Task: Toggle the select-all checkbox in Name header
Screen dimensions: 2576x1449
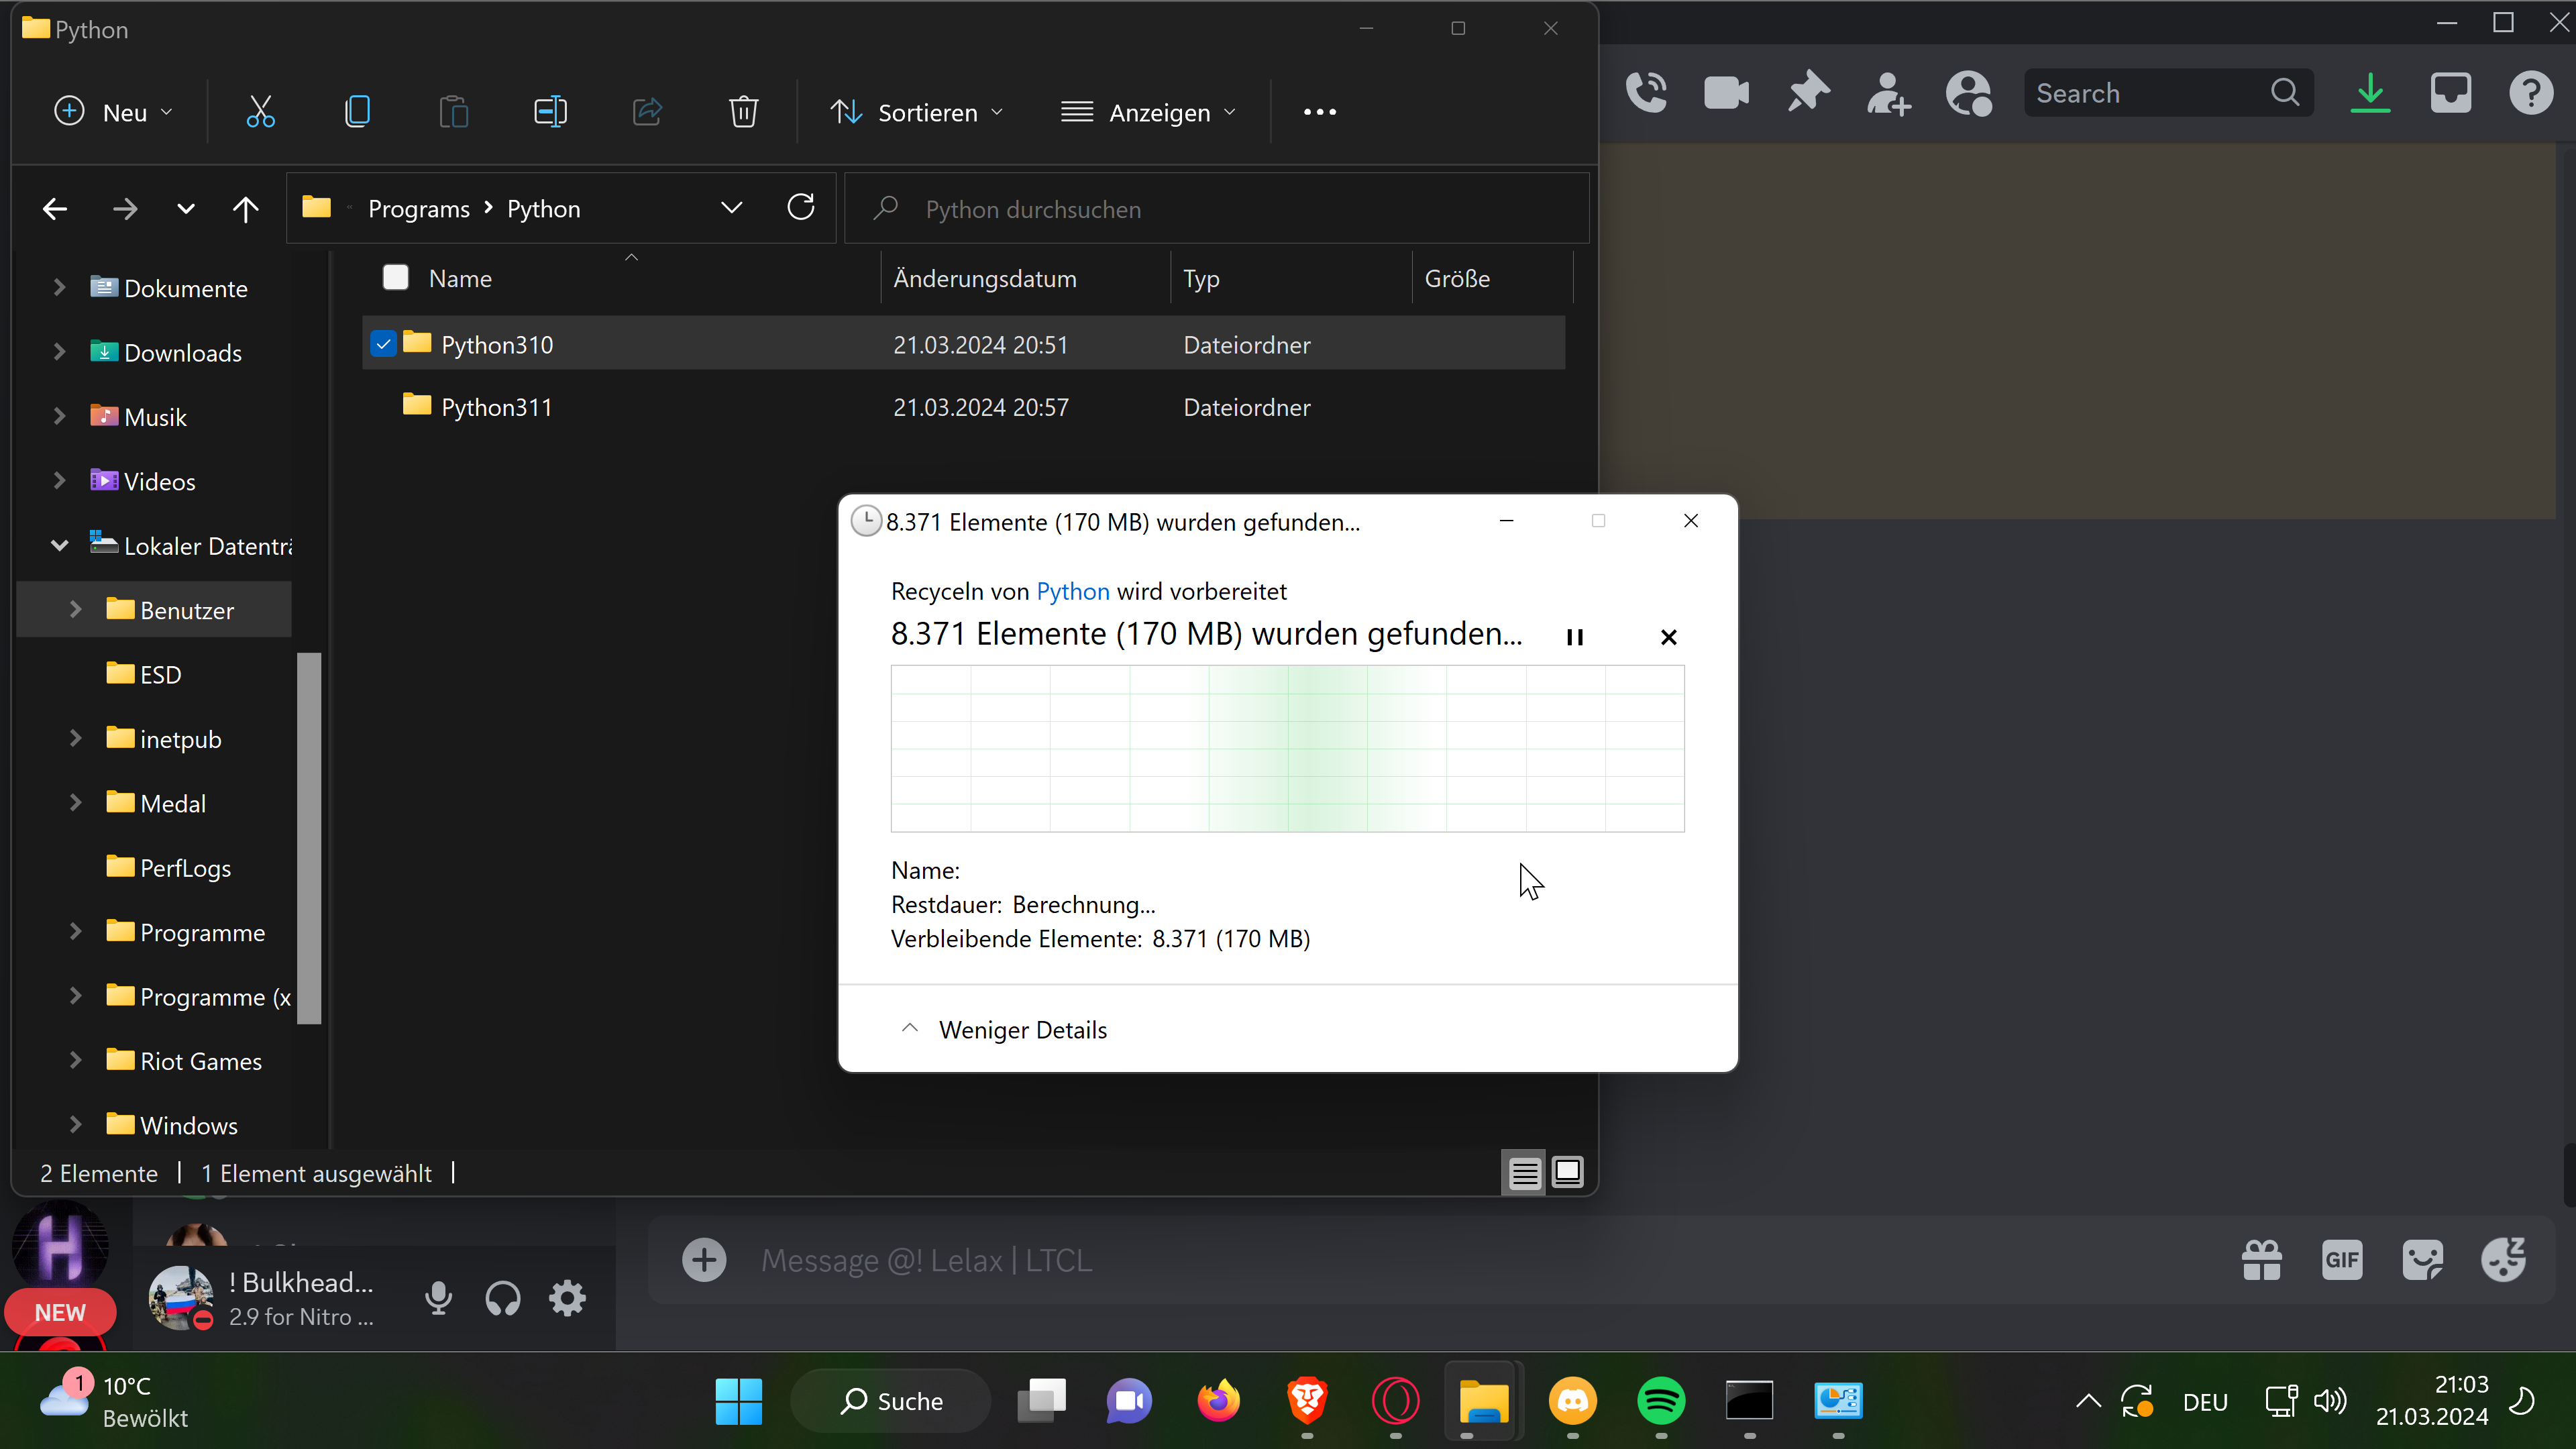Action: [396, 278]
